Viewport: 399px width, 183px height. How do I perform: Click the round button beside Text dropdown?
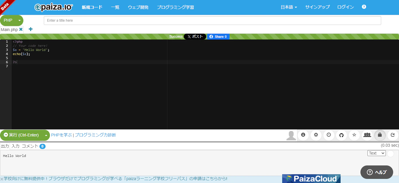click(x=391, y=153)
